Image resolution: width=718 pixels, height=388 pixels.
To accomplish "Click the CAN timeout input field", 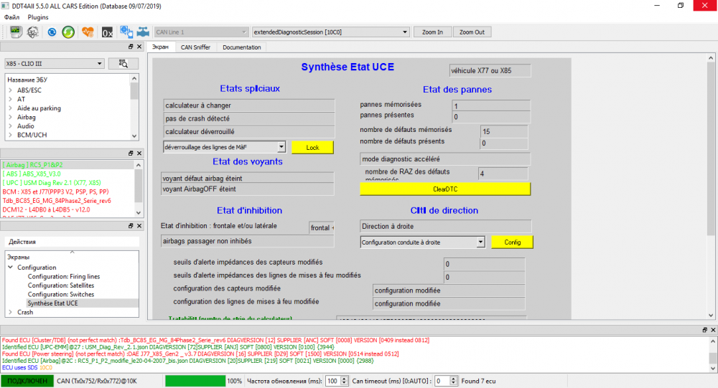I will click(442, 381).
